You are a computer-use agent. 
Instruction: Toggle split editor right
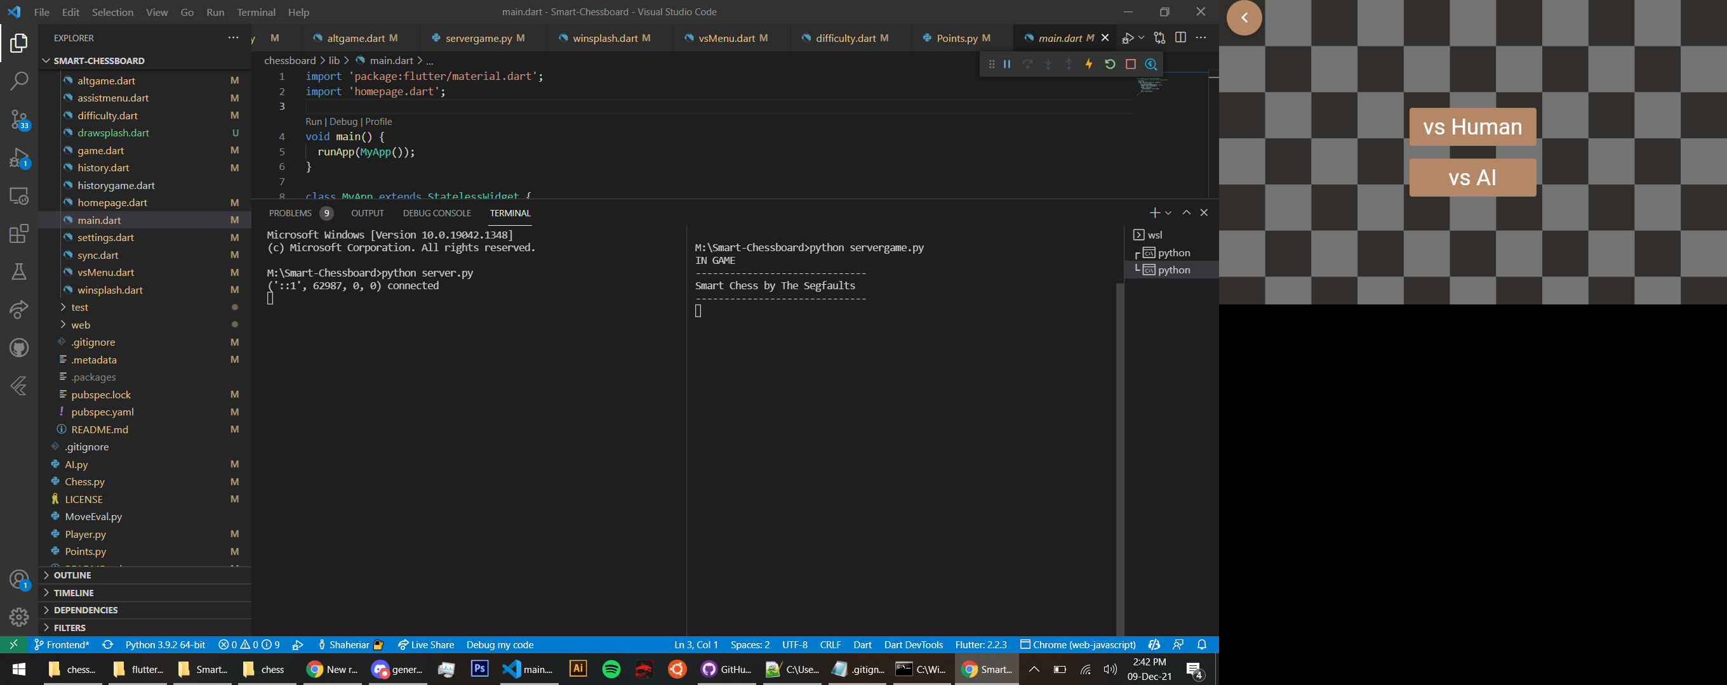[x=1180, y=38]
